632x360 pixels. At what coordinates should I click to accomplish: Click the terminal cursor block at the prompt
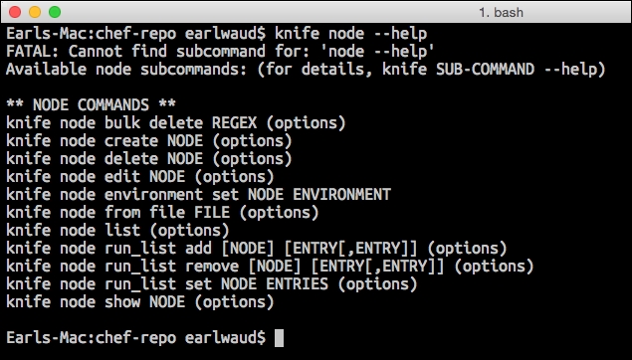[x=279, y=338]
